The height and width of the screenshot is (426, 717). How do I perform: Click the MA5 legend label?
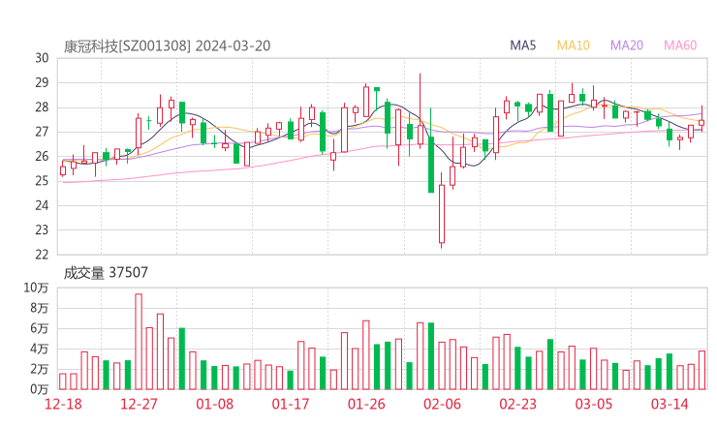click(x=522, y=46)
